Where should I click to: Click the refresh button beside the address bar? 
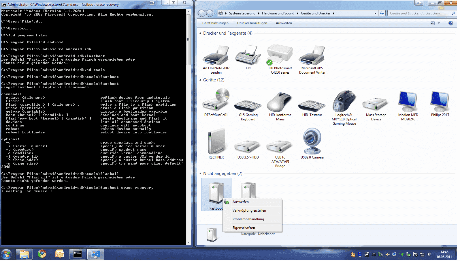coord(382,13)
